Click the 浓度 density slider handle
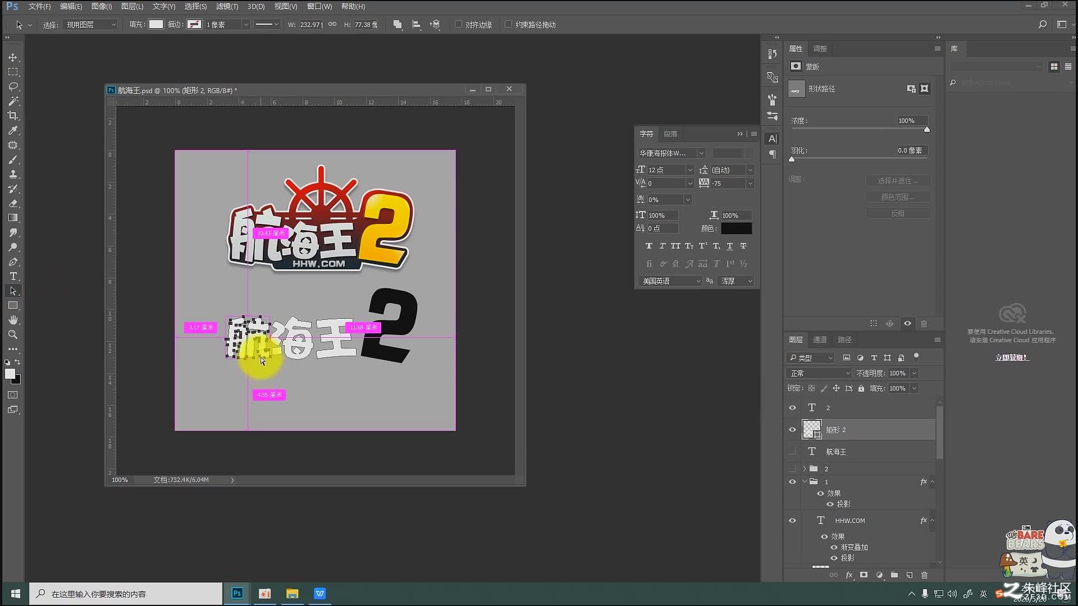The image size is (1078, 606). tap(927, 130)
